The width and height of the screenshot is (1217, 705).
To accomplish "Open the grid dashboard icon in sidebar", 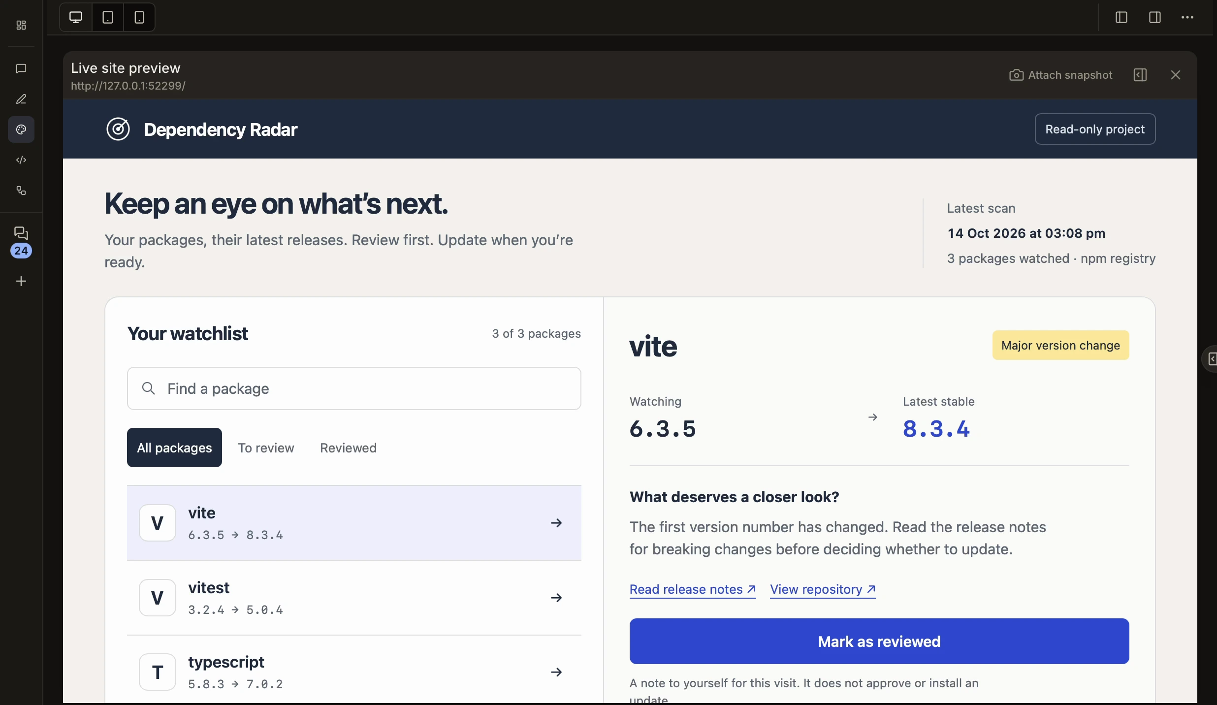I will pyautogui.click(x=21, y=25).
